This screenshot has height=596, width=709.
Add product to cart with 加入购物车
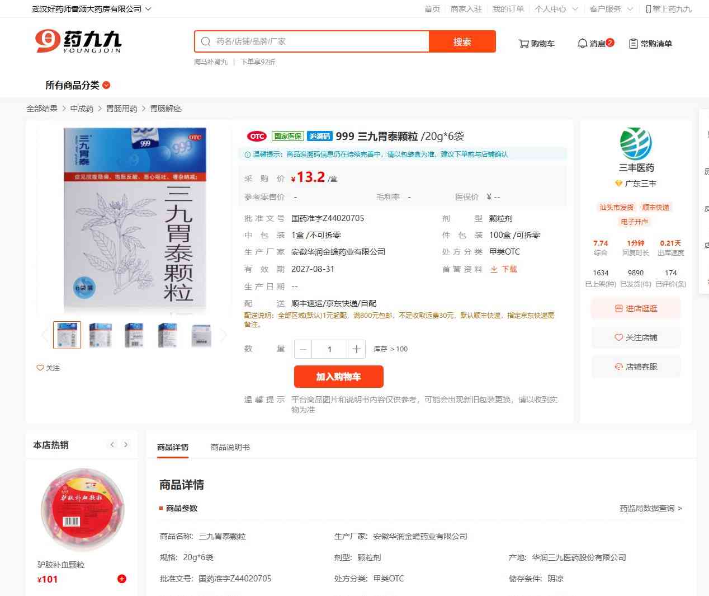339,377
